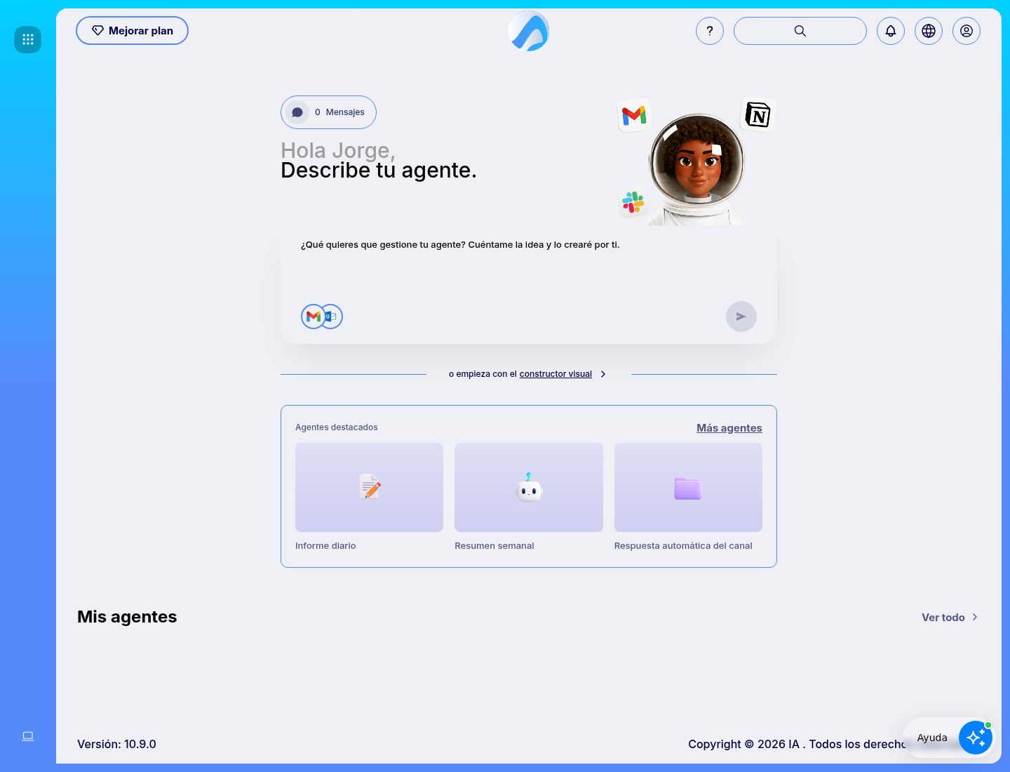Focus the agent description text box
This screenshot has width=1010, height=772.
click(529, 267)
